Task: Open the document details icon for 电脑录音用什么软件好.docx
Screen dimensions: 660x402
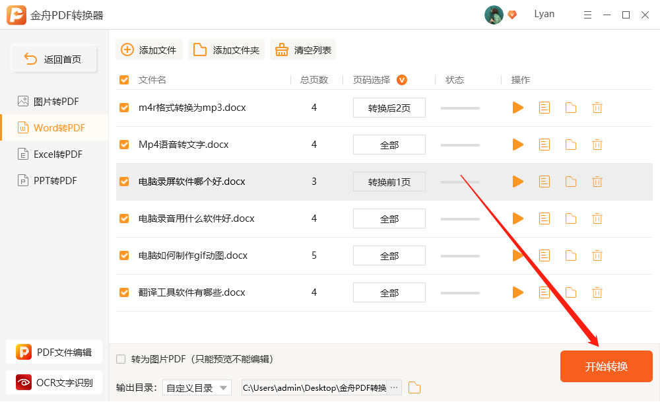Action: [x=544, y=218]
